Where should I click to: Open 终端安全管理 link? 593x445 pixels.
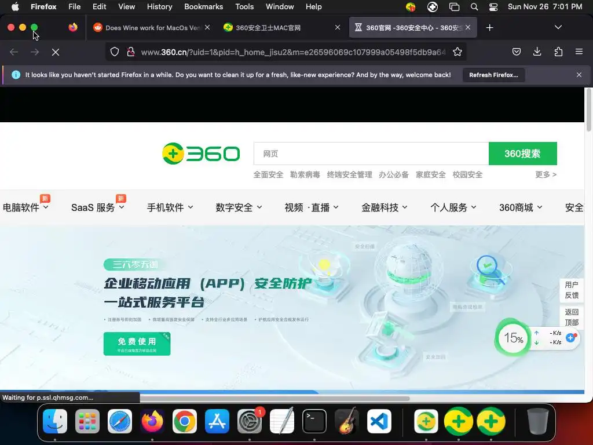click(x=349, y=175)
